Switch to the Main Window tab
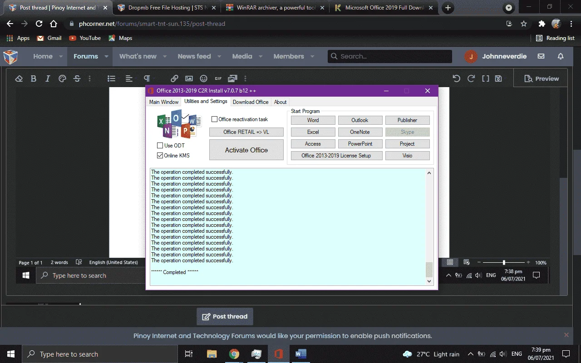This screenshot has width=581, height=363. 164,102
